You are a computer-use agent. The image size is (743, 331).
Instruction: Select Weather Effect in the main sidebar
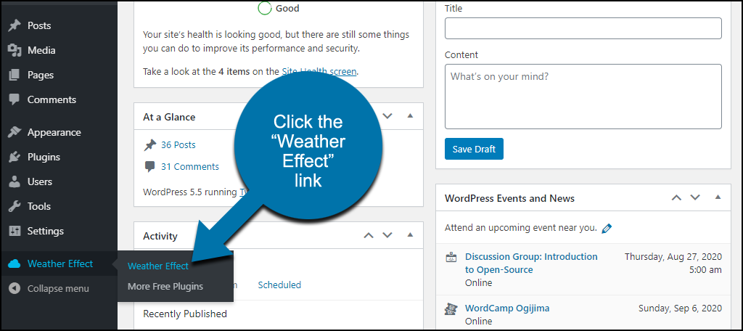[x=59, y=264]
